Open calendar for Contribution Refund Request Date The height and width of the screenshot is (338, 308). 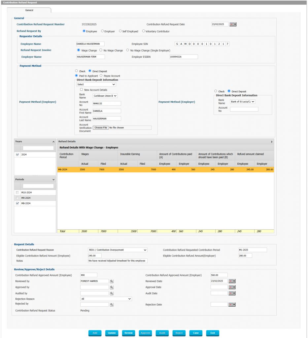coord(233,24)
